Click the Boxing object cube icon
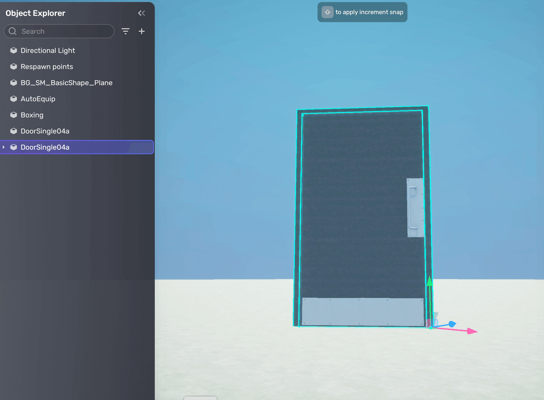 coord(14,115)
